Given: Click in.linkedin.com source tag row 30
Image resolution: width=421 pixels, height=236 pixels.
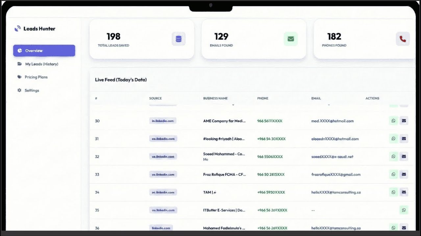Looking at the screenshot, I should tap(163, 121).
